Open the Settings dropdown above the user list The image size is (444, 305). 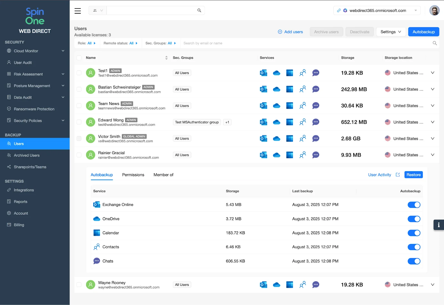[x=390, y=32]
